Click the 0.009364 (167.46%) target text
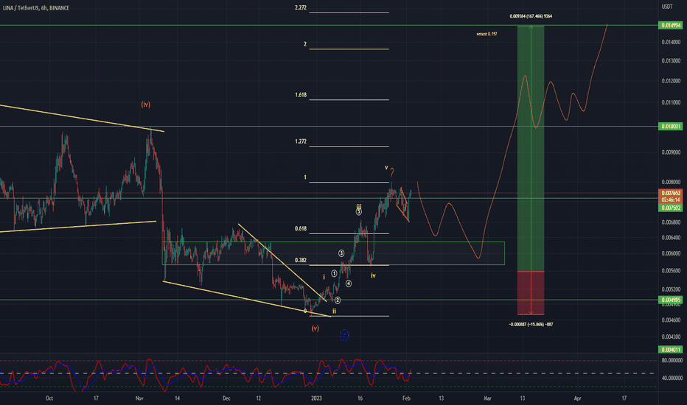 point(531,16)
